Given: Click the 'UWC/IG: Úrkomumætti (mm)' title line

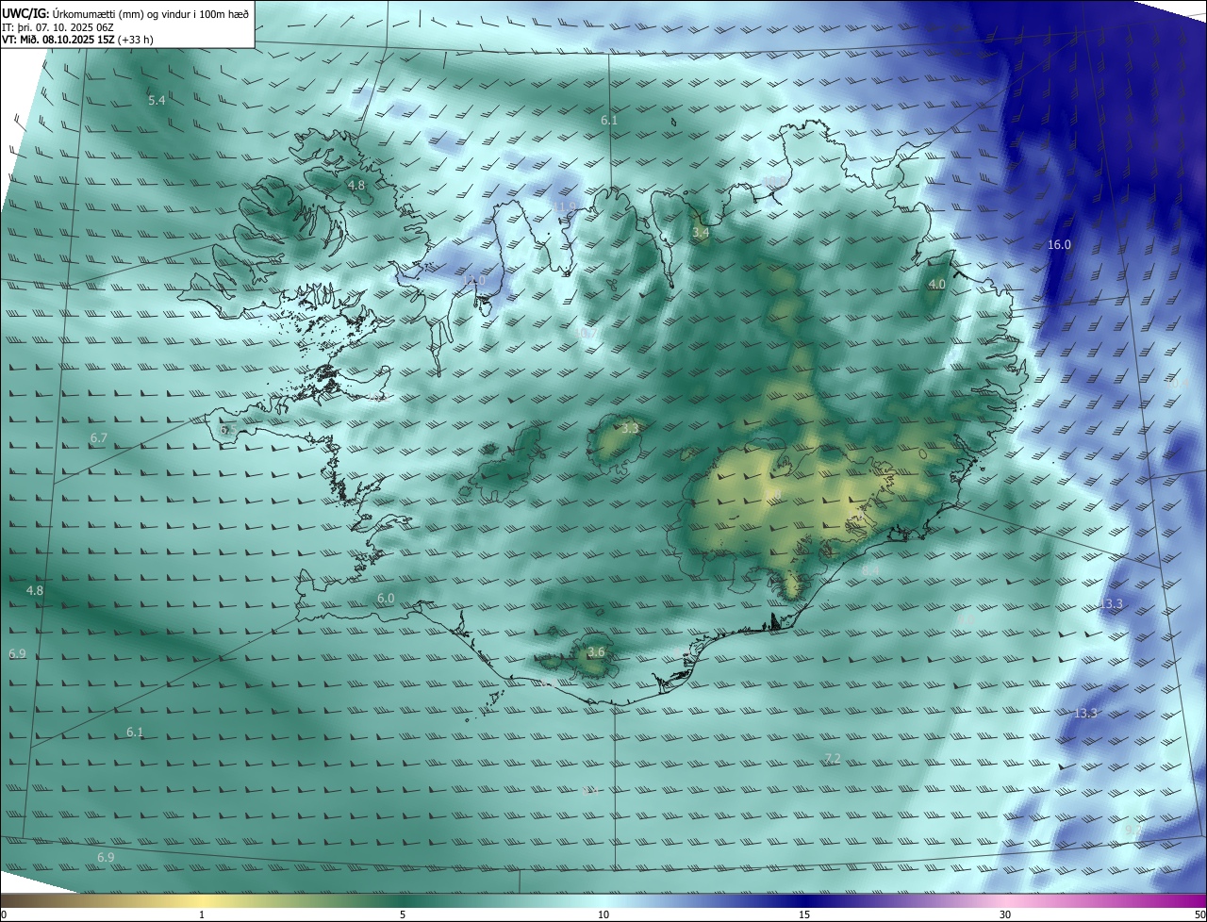Looking at the screenshot, I should click(125, 13).
